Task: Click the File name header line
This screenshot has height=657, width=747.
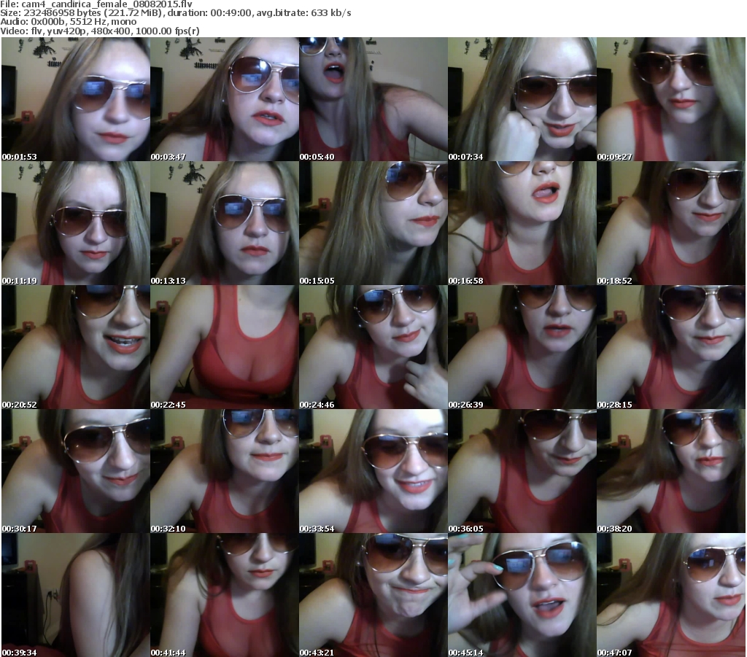Action: (96, 4)
